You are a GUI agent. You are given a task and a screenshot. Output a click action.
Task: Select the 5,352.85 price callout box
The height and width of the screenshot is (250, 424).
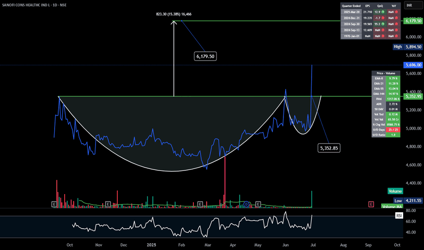pos(329,148)
